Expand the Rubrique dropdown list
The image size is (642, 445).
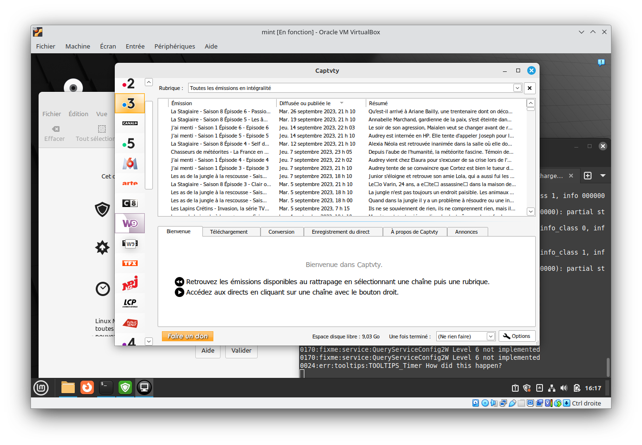point(517,88)
